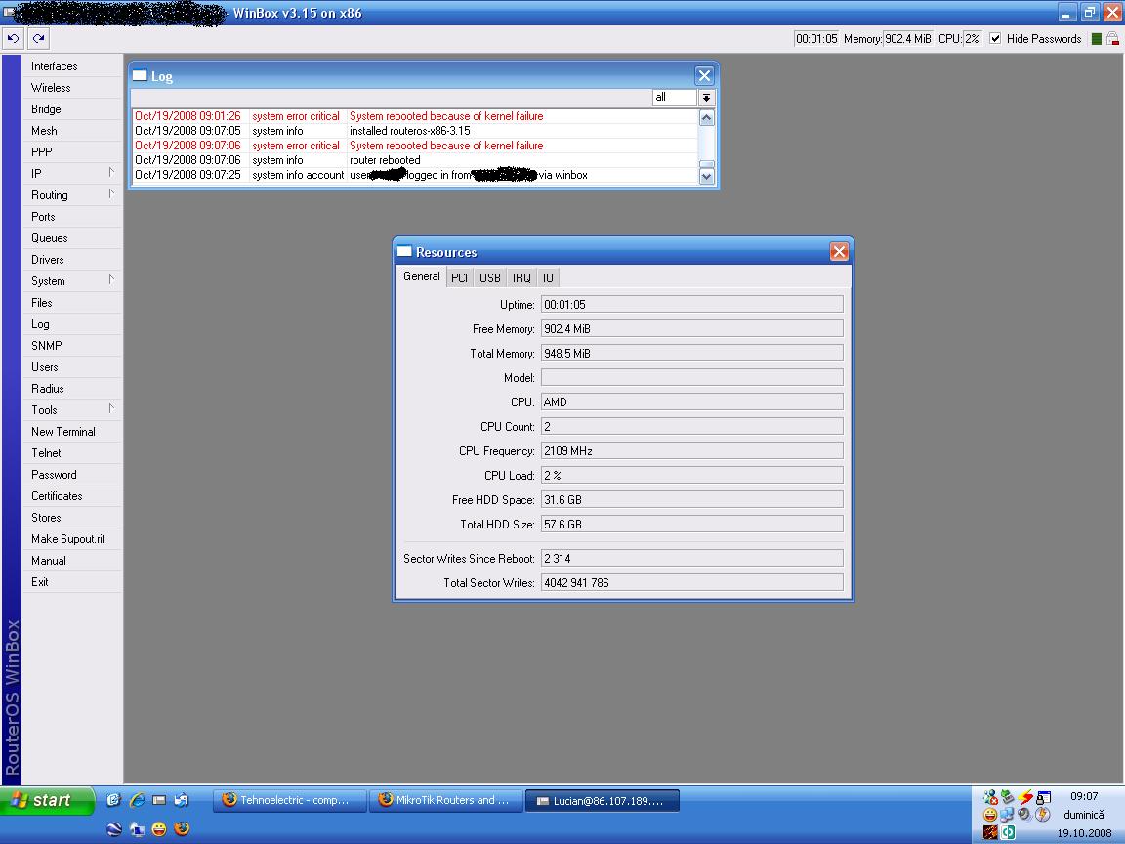This screenshot has width=1125, height=844.
Task: Click the padlock icon at top right
Action: click(x=1112, y=39)
